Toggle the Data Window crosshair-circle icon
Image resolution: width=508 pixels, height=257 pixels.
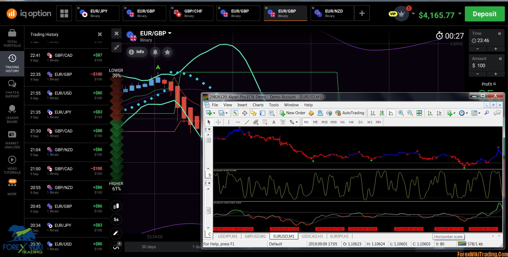click(245, 113)
